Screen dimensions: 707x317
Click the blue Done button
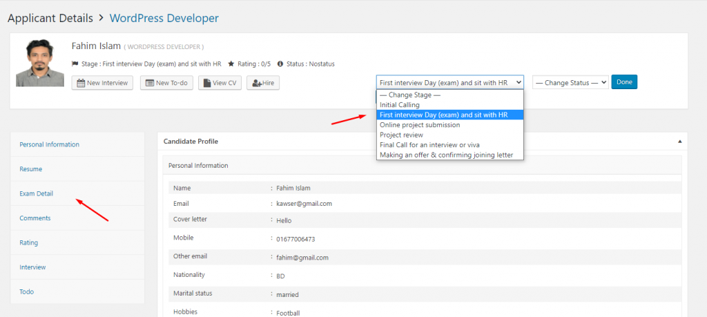pyautogui.click(x=624, y=82)
